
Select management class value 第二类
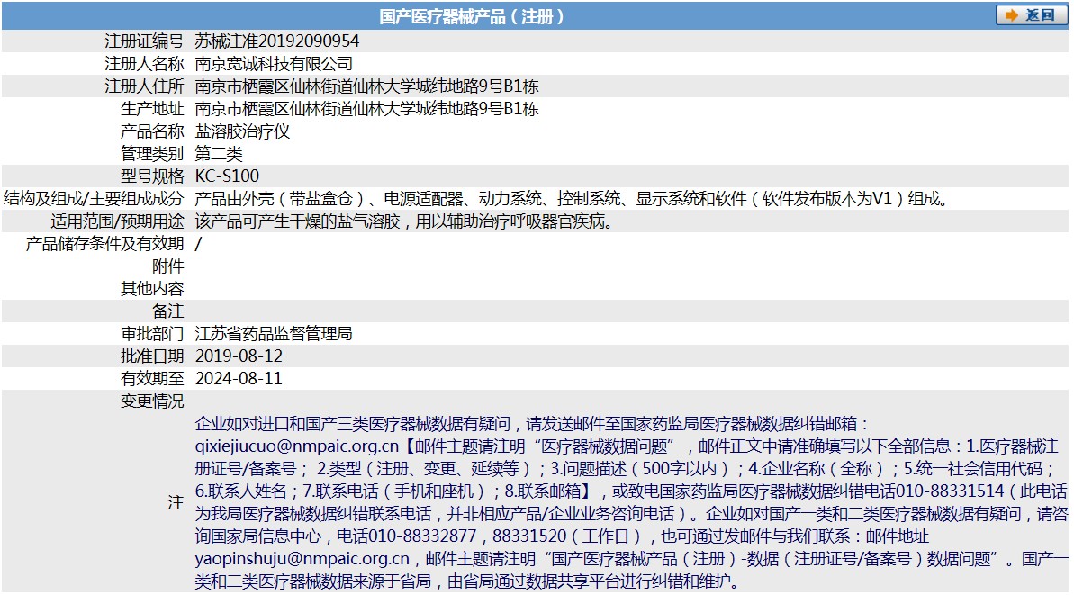coord(219,153)
